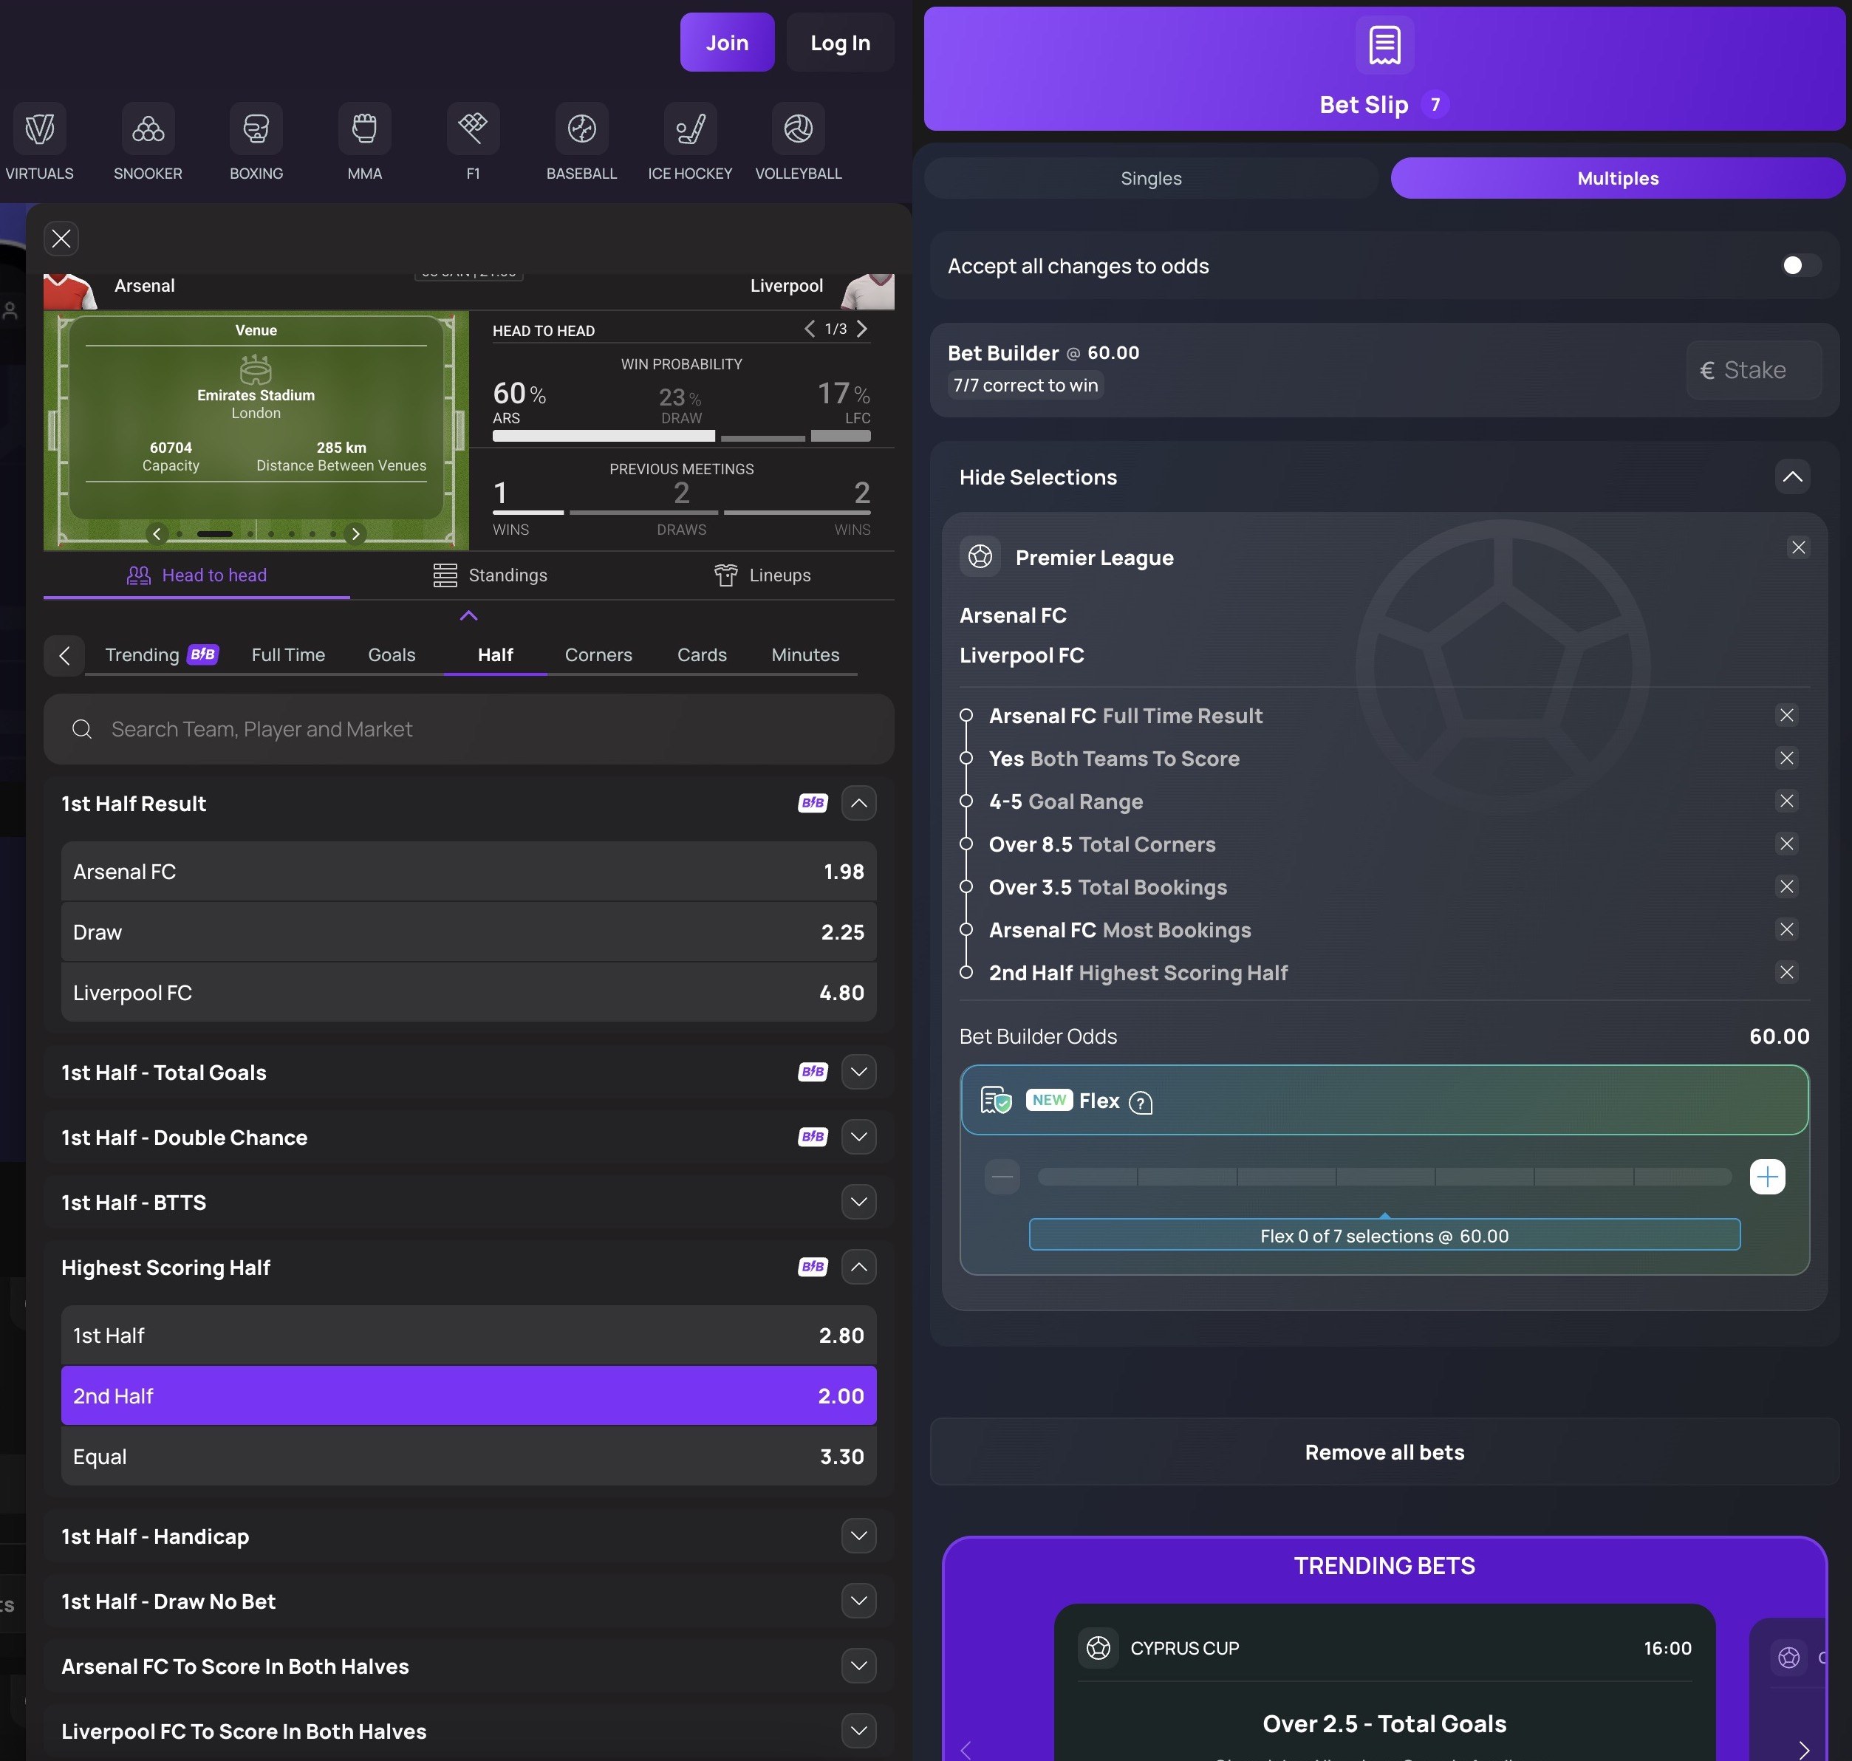Image resolution: width=1852 pixels, height=1761 pixels.
Task: Click the Join button
Action: 726,43
